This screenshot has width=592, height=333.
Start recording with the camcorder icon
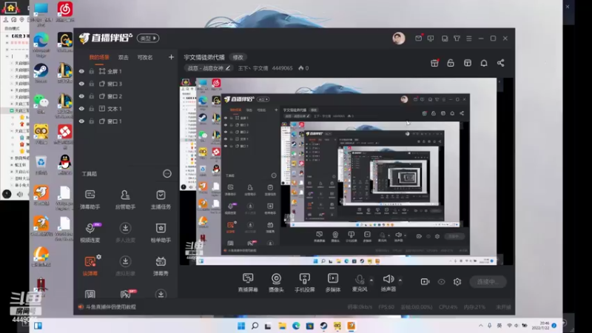[425, 282]
